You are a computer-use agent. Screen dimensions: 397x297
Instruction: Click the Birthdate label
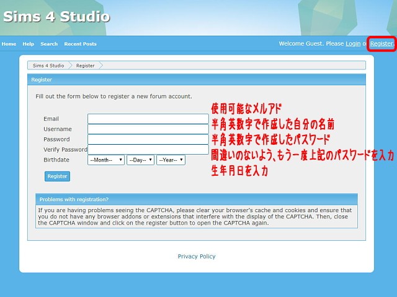tap(56, 160)
